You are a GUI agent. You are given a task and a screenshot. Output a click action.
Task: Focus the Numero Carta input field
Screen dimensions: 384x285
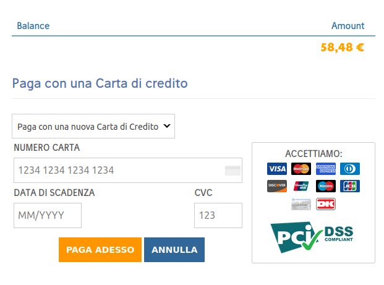pyautogui.click(x=128, y=170)
